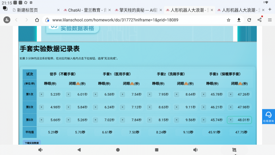Select the 45.91秒 average value

pyautogui.click(x=214, y=132)
